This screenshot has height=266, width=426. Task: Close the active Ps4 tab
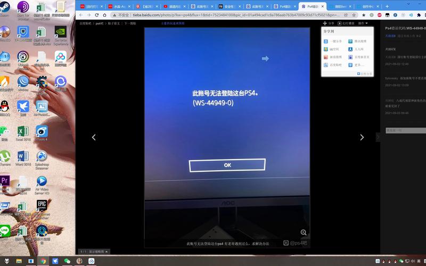click(323, 6)
